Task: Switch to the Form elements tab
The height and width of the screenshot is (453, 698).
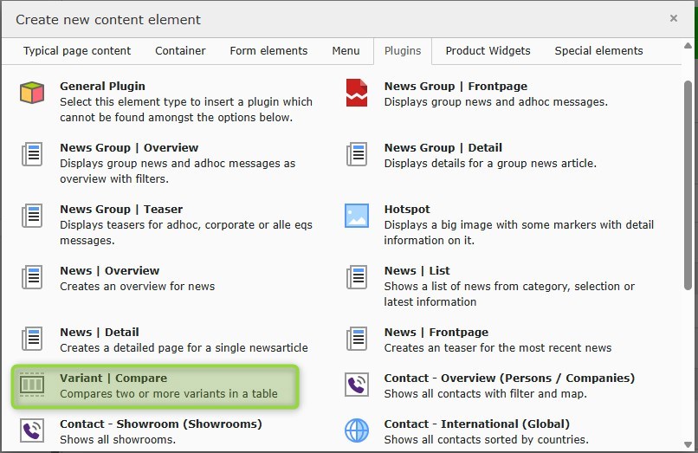Action: tap(268, 51)
